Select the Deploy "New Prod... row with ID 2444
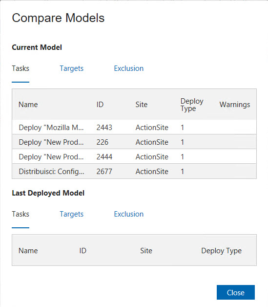This screenshot has height=307, width=268. click(134, 156)
